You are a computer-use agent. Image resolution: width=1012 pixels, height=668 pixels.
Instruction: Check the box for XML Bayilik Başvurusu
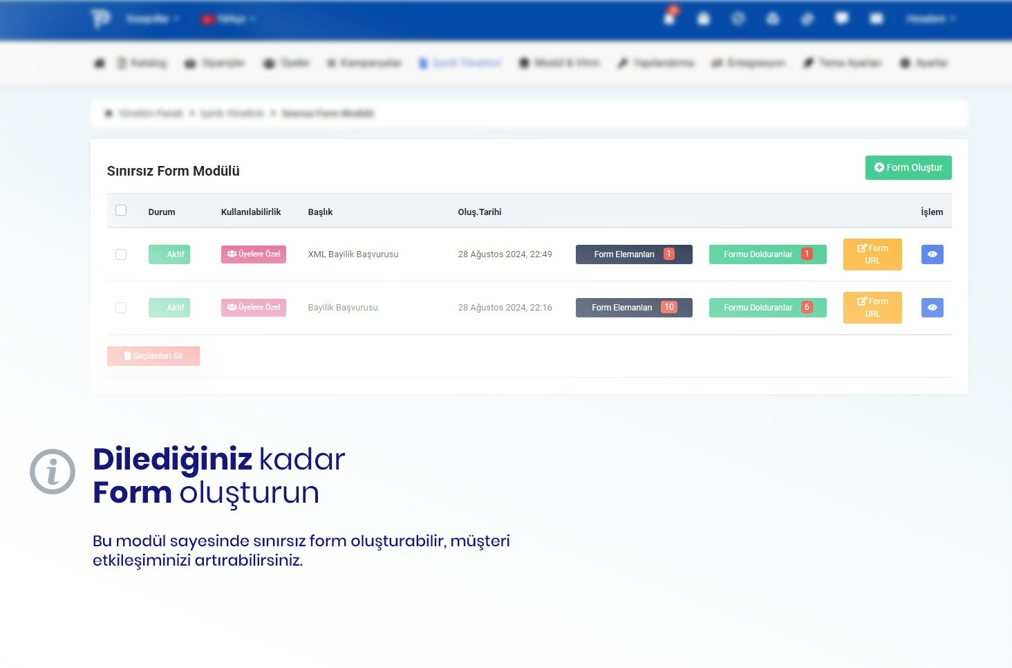click(121, 254)
